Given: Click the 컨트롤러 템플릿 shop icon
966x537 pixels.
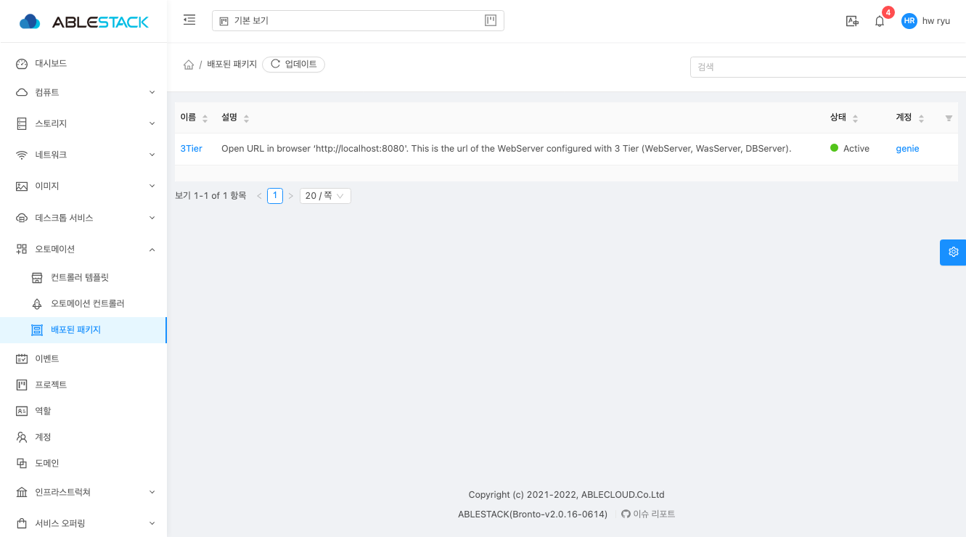Looking at the screenshot, I should (x=37, y=278).
